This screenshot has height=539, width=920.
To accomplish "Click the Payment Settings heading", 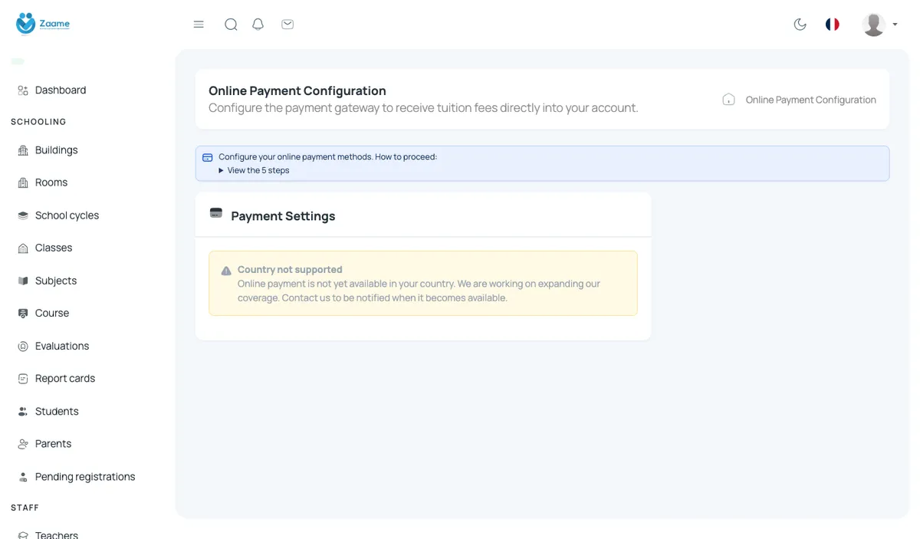I will [283, 216].
